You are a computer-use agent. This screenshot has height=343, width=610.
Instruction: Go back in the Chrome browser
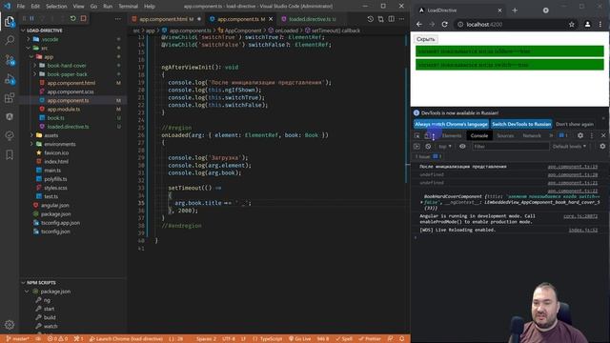point(419,24)
